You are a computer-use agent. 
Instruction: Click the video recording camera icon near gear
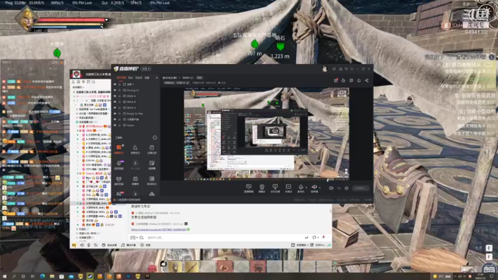331,189
